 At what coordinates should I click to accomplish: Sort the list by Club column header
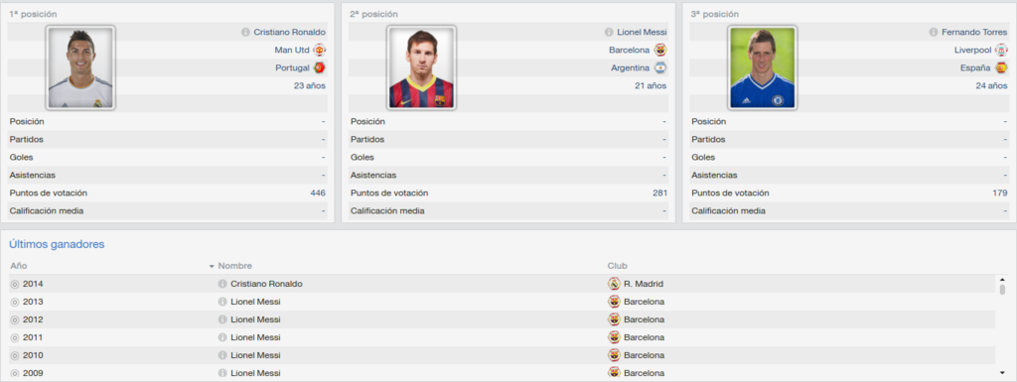pyautogui.click(x=617, y=266)
